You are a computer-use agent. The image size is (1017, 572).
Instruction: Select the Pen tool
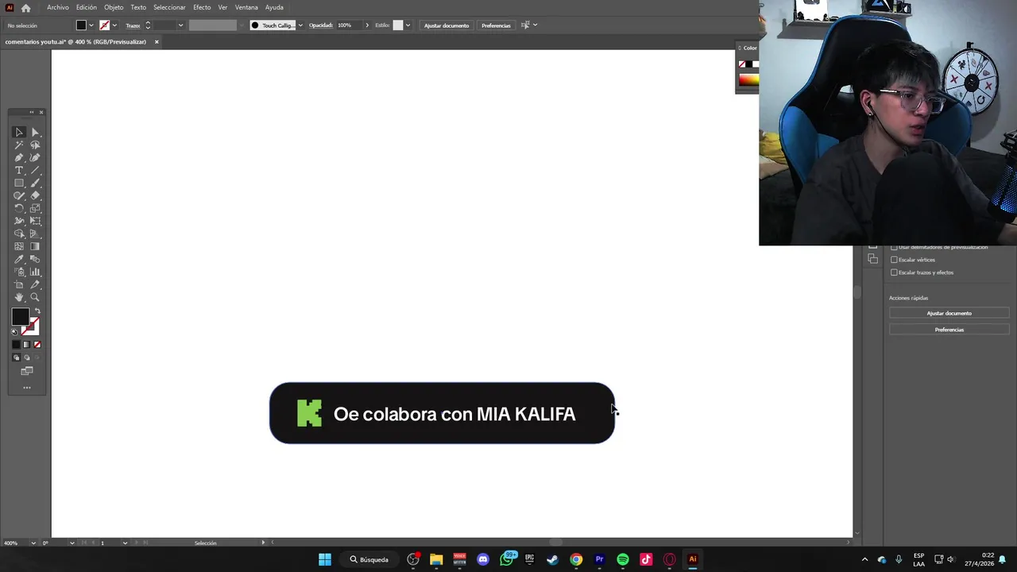click(x=19, y=157)
